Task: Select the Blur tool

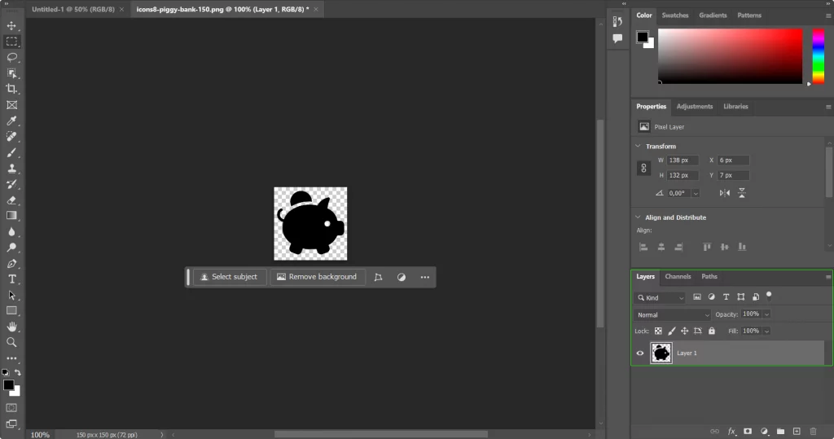Action: 11,231
